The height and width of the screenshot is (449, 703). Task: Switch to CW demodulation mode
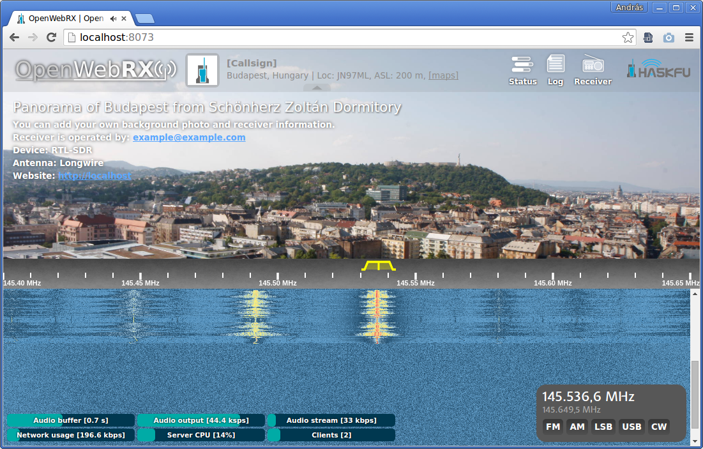(x=658, y=427)
